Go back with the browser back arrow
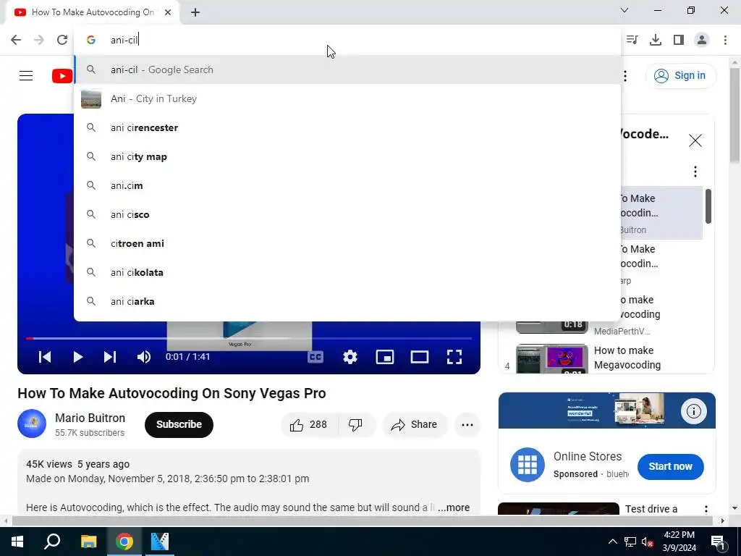The image size is (741, 556). pos(16,40)
